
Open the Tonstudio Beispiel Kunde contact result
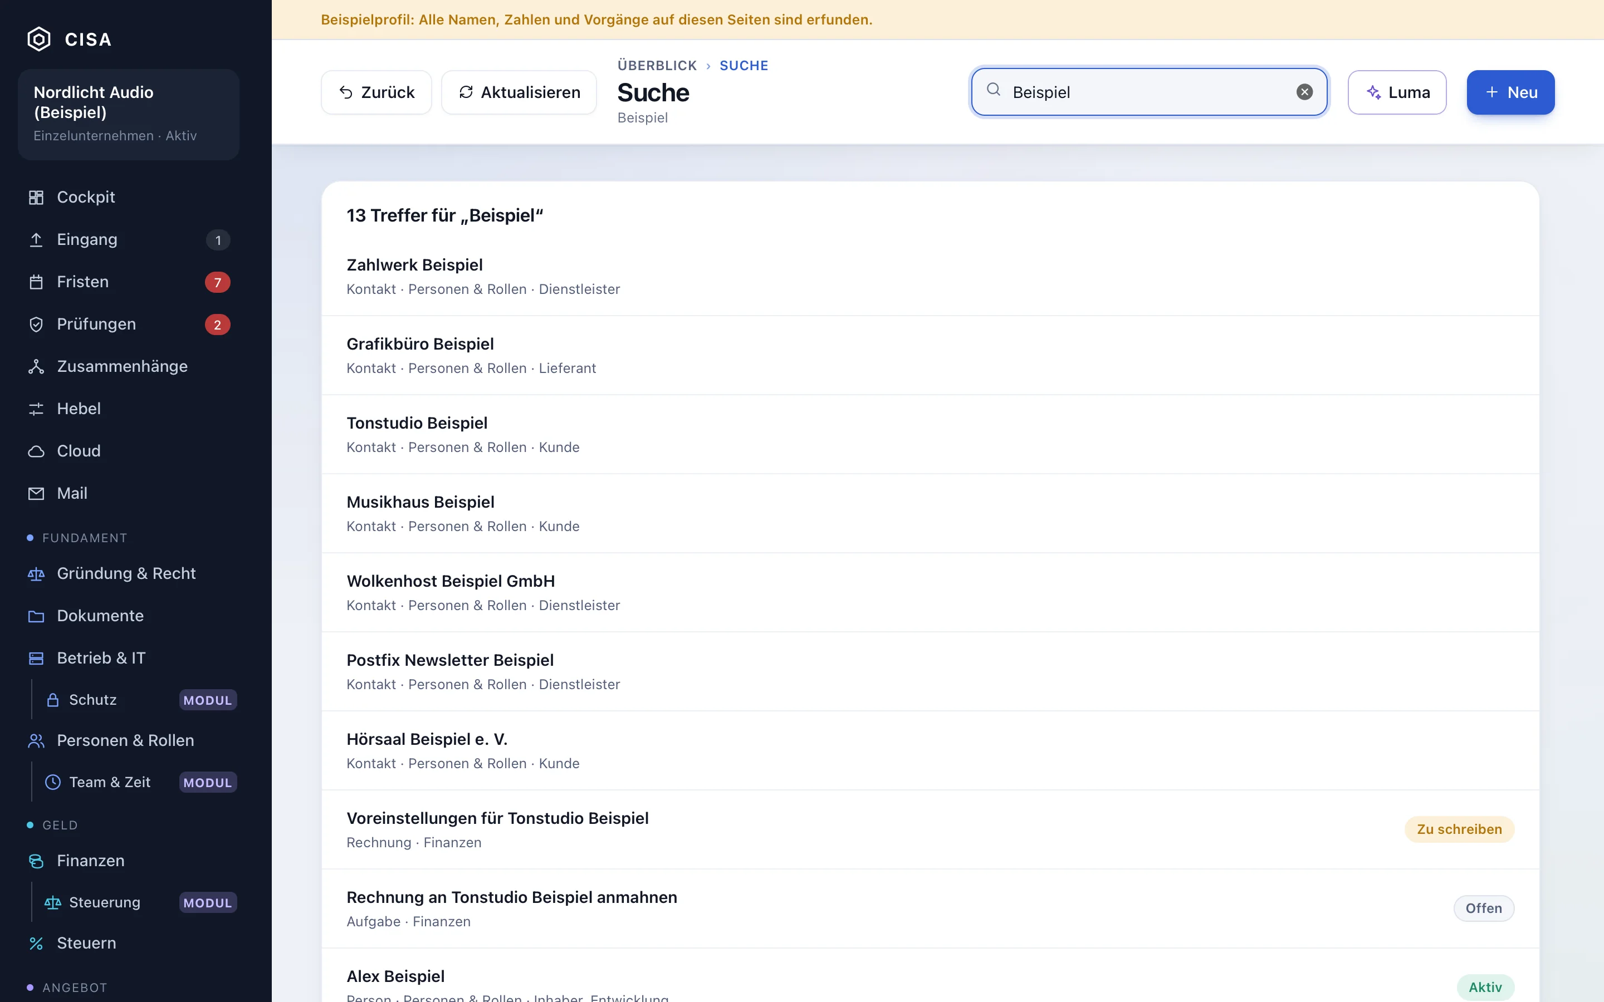930,434
